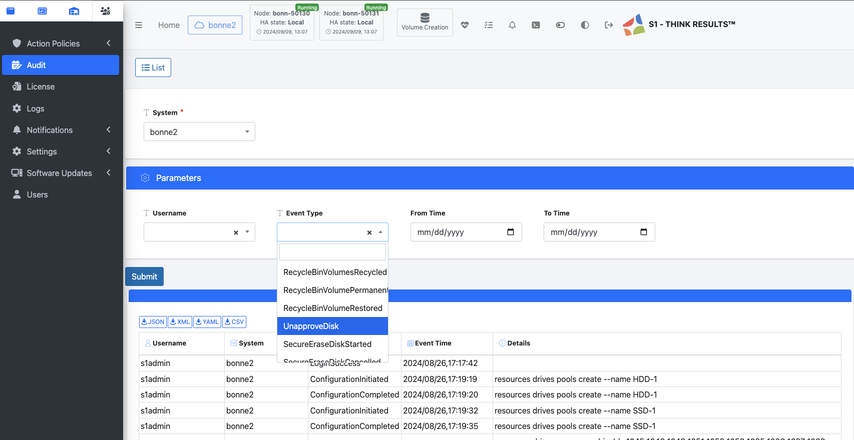Download results as CSV
This screenshot has width=854, height=440.
click(x=234, y=322)
